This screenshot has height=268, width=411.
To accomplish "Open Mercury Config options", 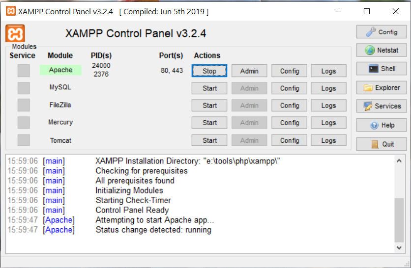I will [290, 123].
